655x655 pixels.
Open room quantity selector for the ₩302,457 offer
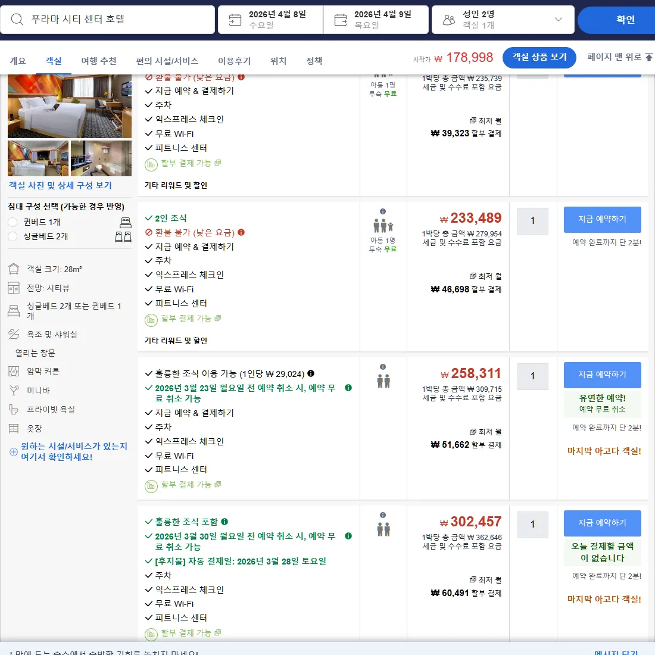(532, 524)
